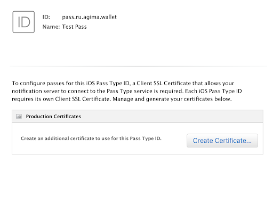Viewport: 273px width, 197px height.
Task: Click "notification server" in the description paragraph
Action: (36, 91)
